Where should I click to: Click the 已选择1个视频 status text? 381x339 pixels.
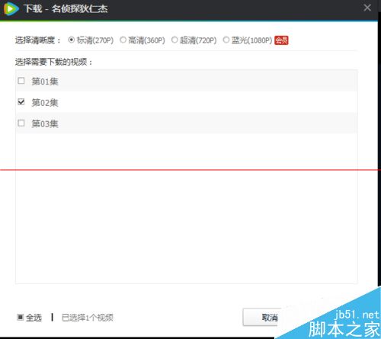[x=88, y=318]
